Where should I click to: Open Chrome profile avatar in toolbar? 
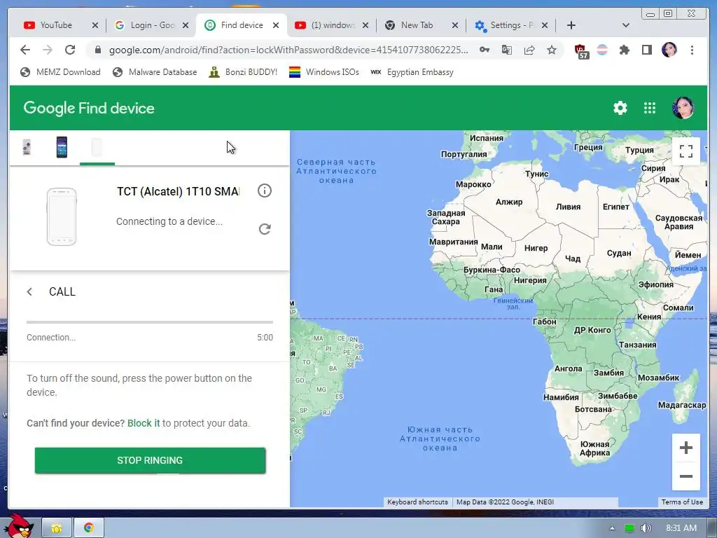tap(669, 50)
